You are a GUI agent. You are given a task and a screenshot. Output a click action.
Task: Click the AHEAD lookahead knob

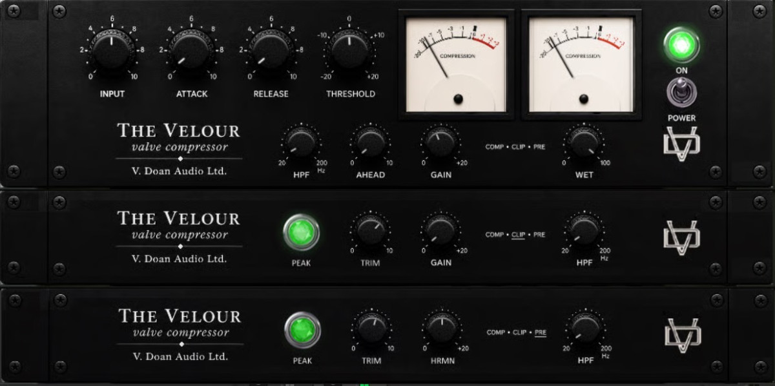pyautogui.click(x=371, y=142)
